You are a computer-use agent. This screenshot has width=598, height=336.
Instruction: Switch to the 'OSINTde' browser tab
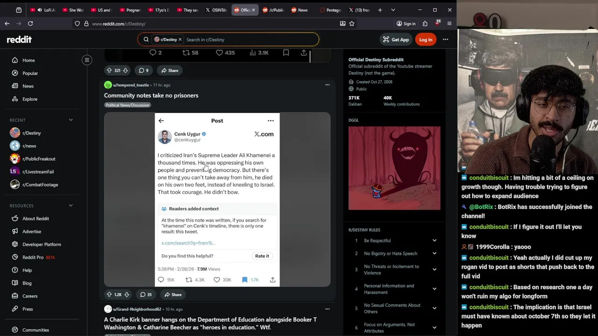pos(216,10)
